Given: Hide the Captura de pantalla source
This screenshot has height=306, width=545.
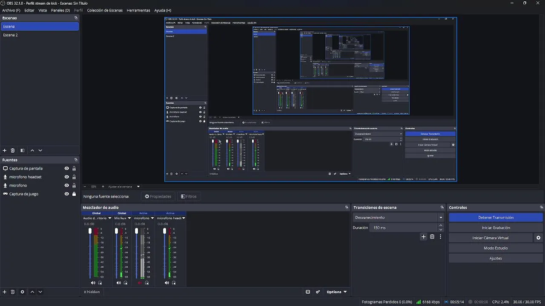Looking at the screenshot, I should click(66, 168).
